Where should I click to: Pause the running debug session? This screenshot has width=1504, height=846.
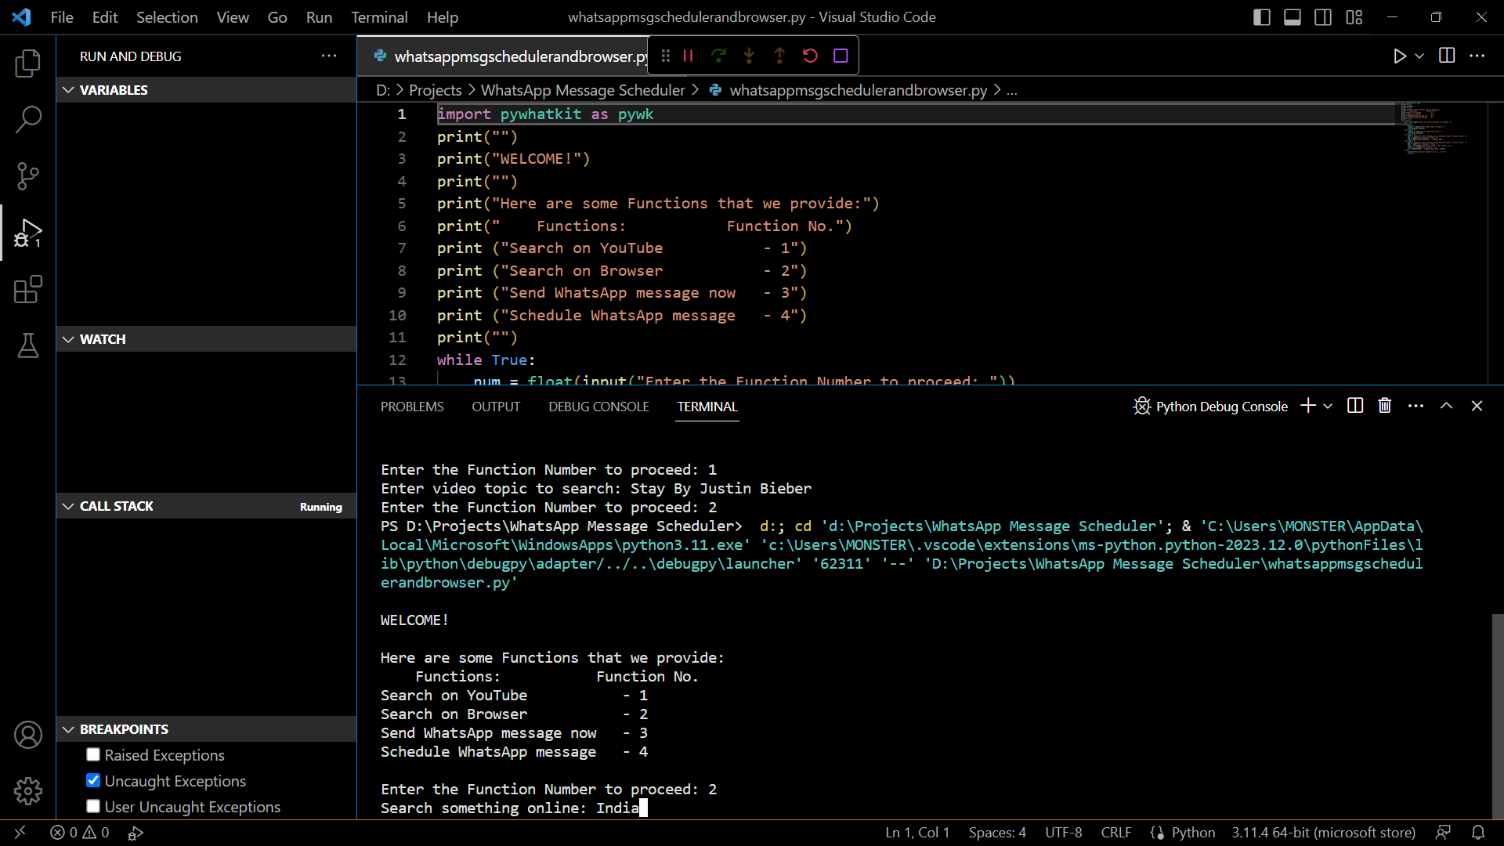tap(688, 56)
